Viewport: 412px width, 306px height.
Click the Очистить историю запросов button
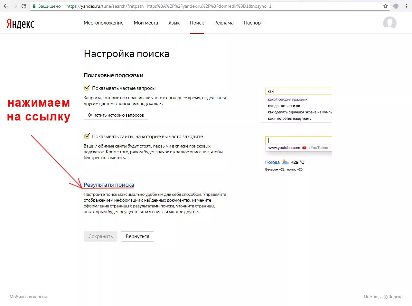116,115
